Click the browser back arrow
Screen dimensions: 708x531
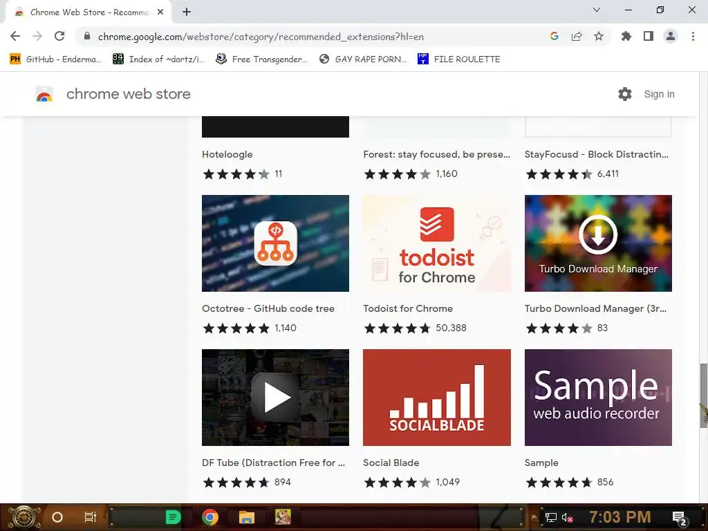(15, 36)
